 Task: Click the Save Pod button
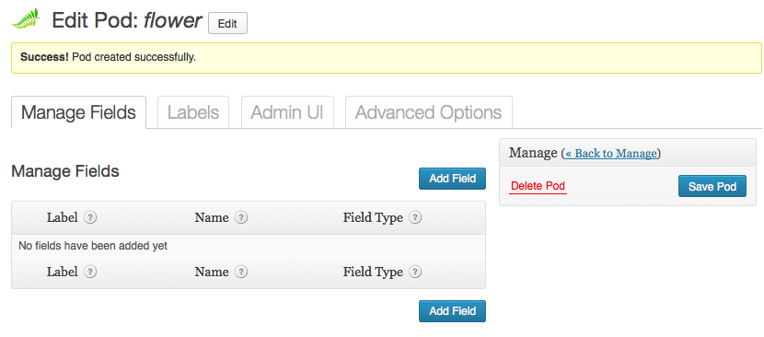pyautogui.click(x=712, y=186)
